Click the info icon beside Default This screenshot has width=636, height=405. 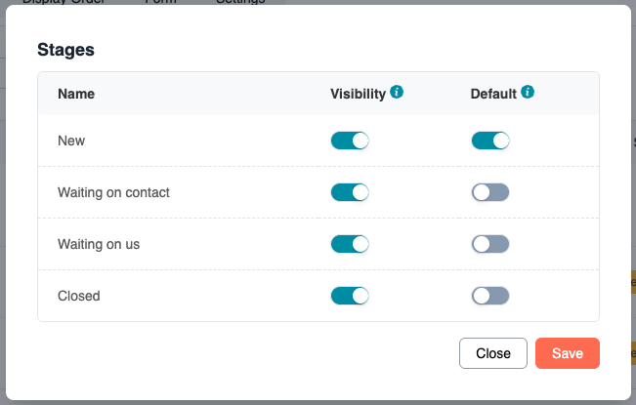[x=528, y=93]
